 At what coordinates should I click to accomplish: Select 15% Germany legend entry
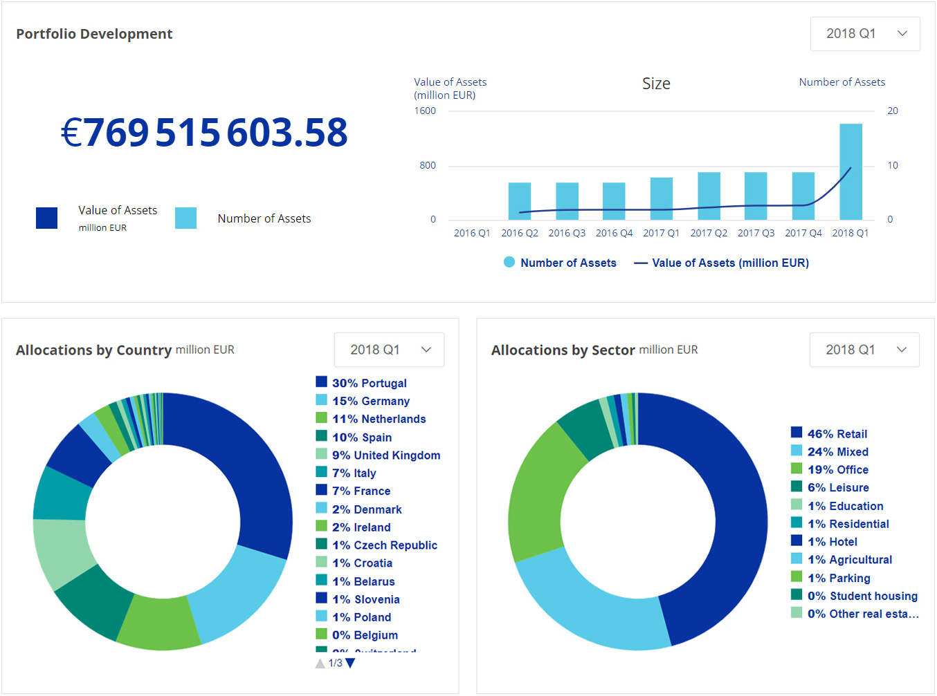click(x=363, y=401)
